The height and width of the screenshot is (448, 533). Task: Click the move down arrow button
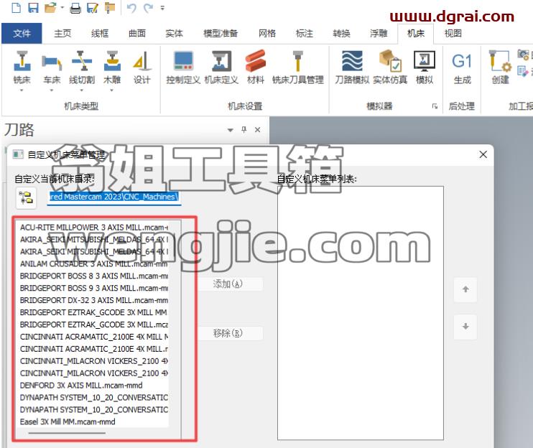465,327
